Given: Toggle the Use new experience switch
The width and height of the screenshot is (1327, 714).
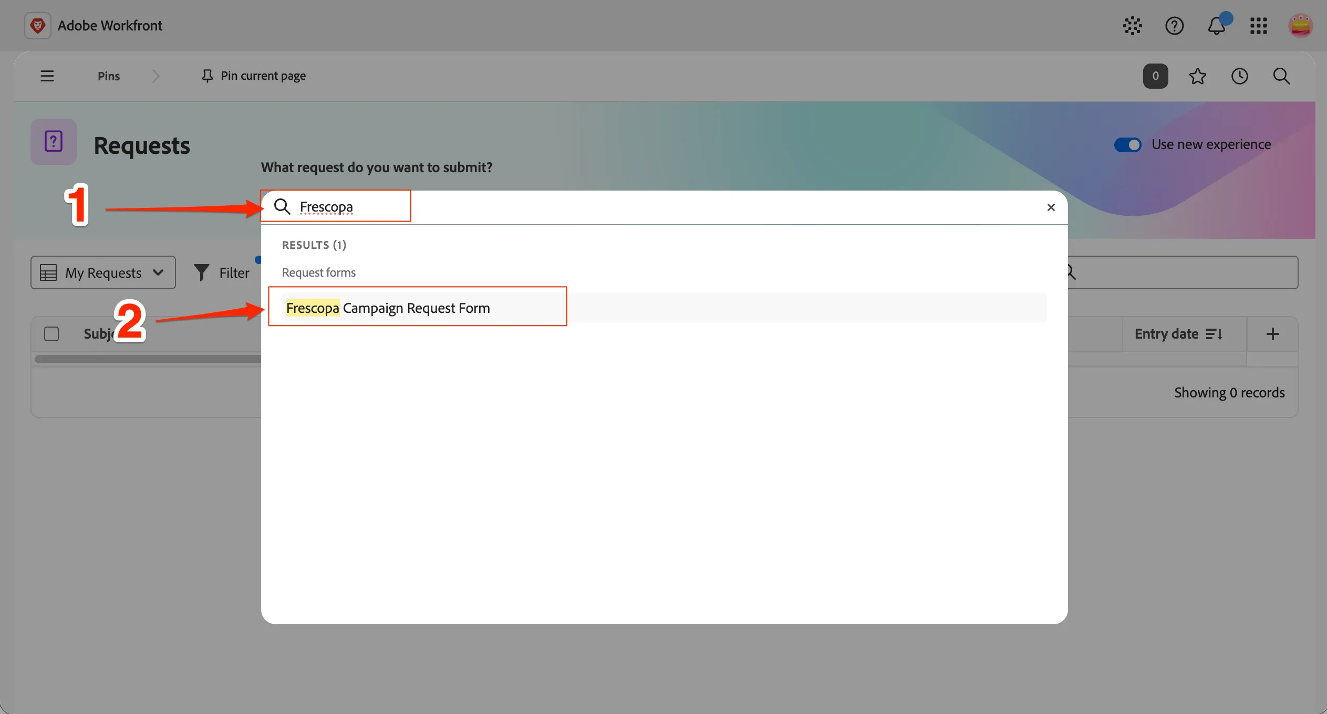Looking at the screenshot, I should click(1127, 145).
